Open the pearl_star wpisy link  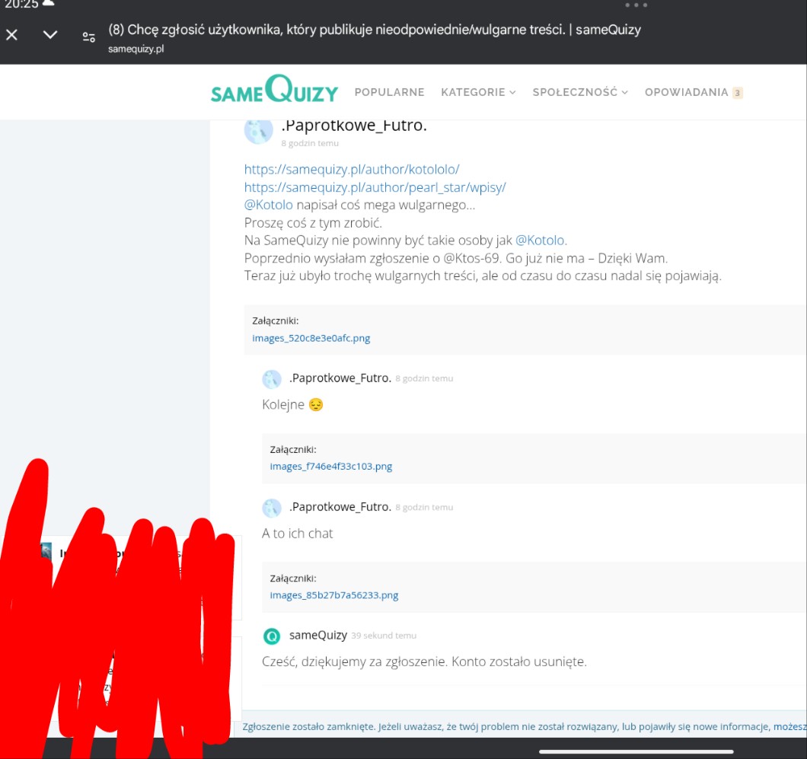375,187
